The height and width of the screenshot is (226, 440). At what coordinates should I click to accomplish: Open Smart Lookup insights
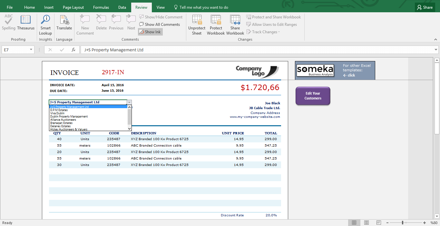(x=45, y=25)
